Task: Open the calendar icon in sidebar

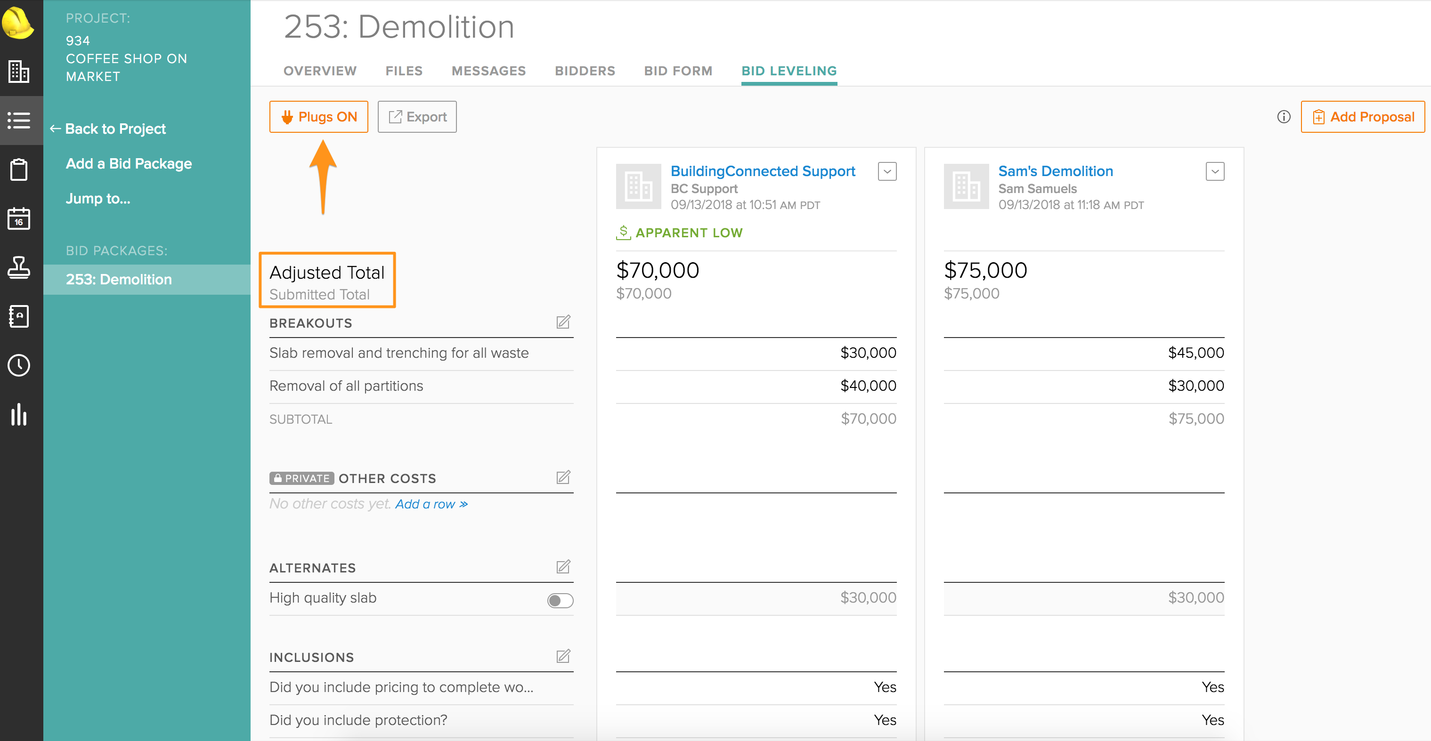Action: 19,218
